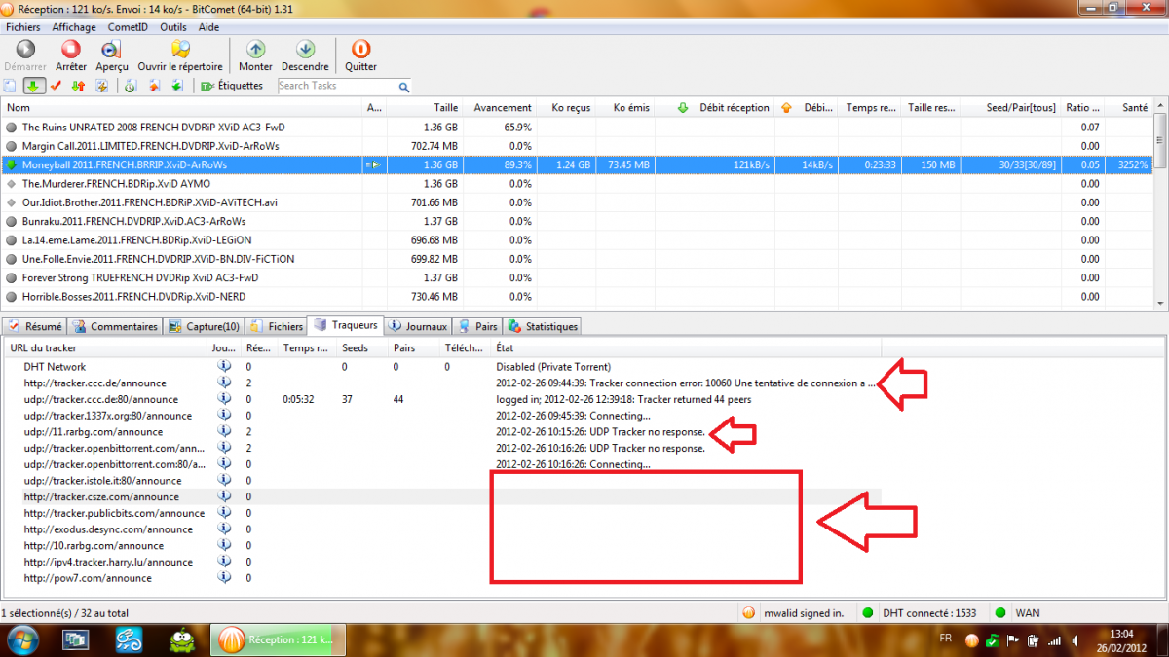Switch to the Pairs tab
1169x657 pixels.
(478, 327)
